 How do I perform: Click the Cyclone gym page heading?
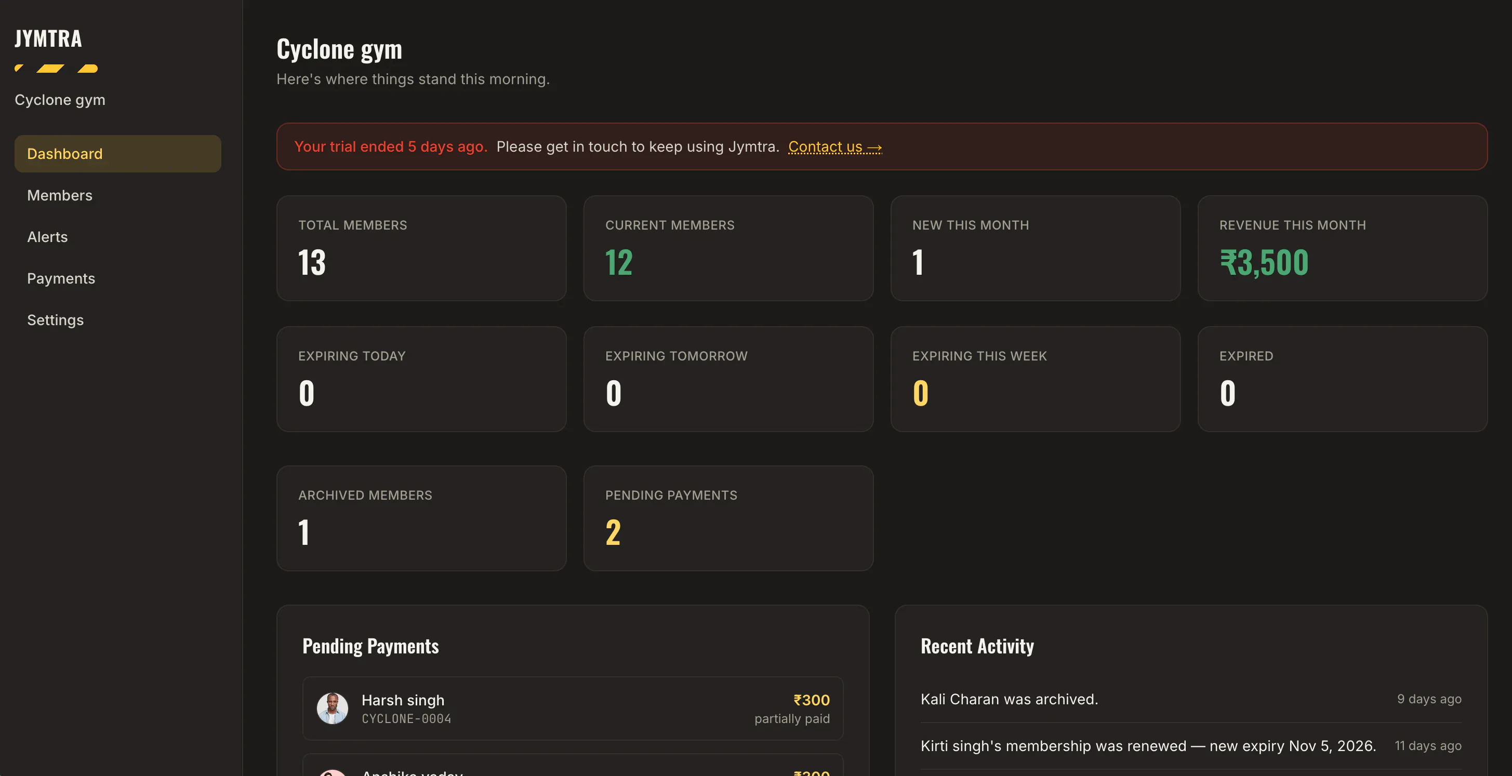point(339,49)
